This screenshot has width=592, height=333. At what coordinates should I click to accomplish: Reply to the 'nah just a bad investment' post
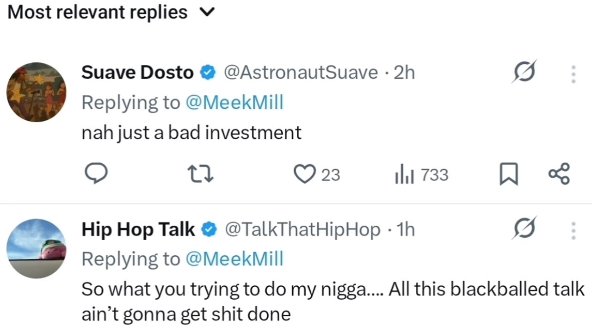[96, 174]
